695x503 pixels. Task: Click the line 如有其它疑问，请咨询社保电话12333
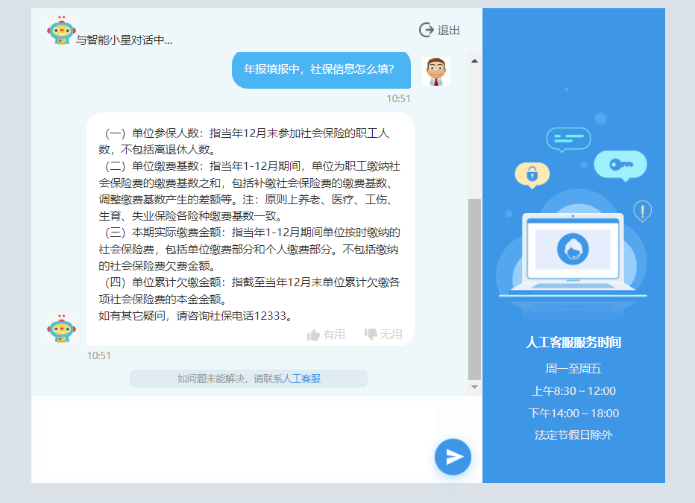195,316
